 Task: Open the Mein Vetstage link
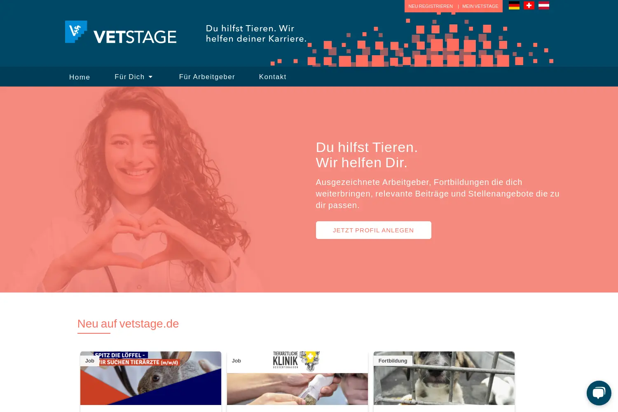click(480, 6)
